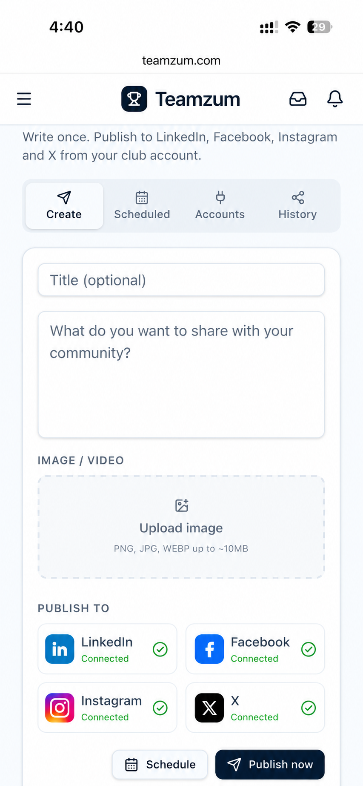
Task: Click the Facebook Connected status text
Action: 254,659
